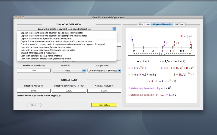Click the Outstanding Loan in t+1 formula

152,95
